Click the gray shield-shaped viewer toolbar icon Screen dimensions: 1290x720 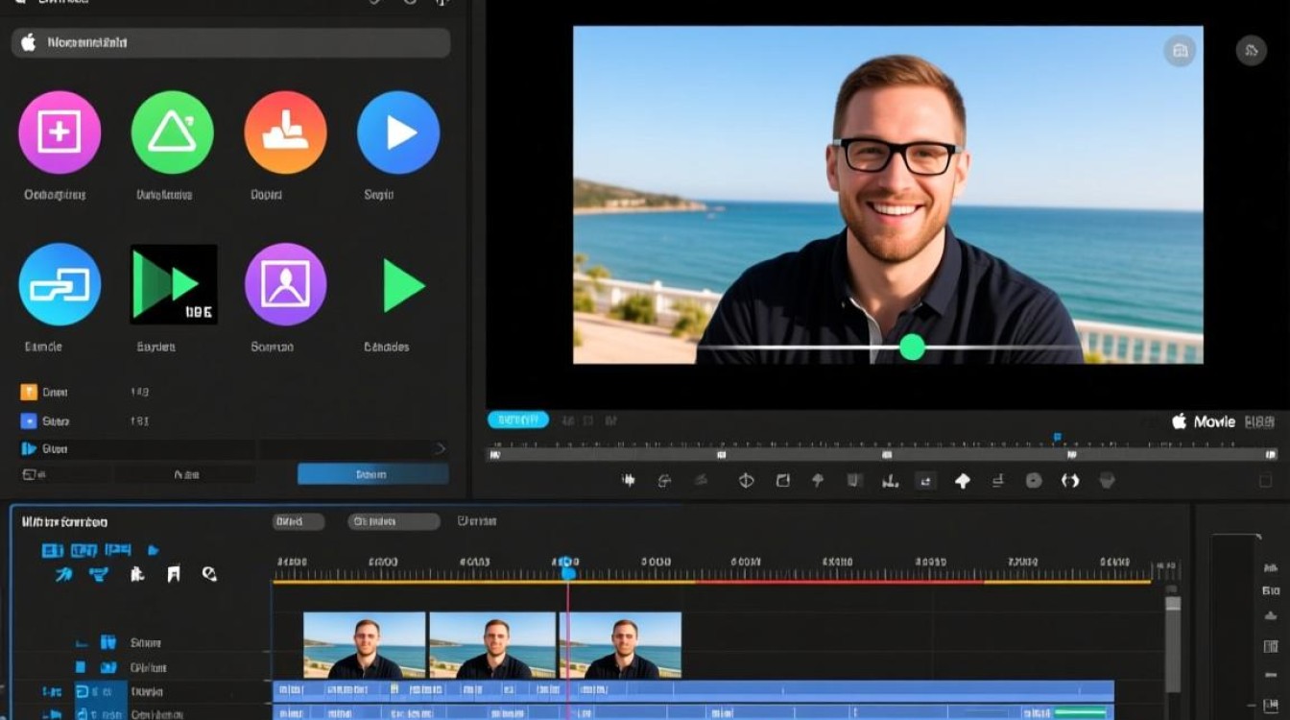[x=1107, y=481]
